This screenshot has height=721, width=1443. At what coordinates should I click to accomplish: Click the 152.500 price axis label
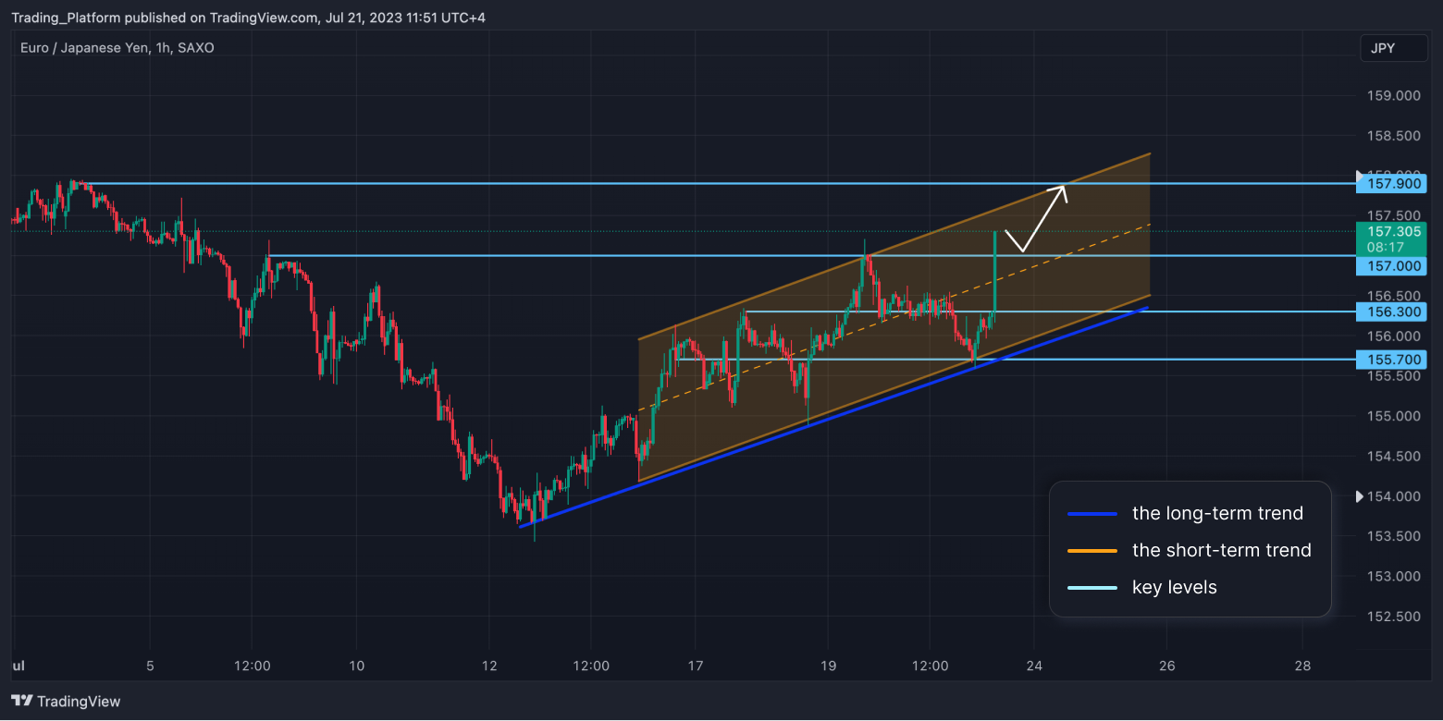pyautogui.click(x=1394, y=617)
